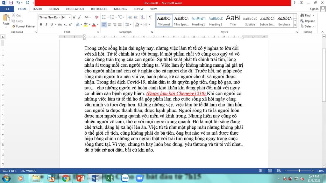This screenshot has height=183, width=326.
Task: Toggle italic formatting
Action: pyautogui.click(x=46, y=24)
